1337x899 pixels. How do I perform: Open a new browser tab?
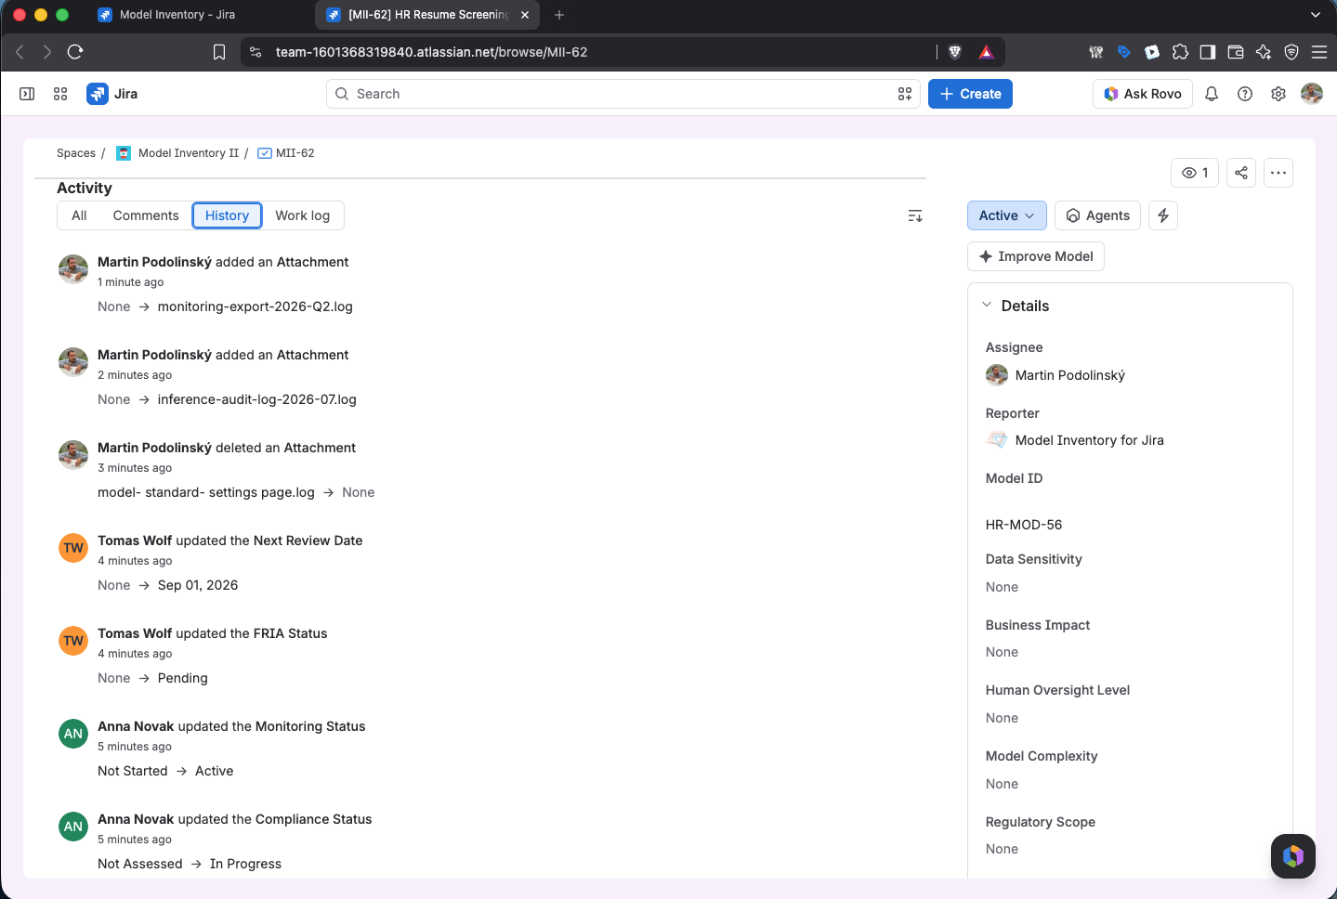559,15
